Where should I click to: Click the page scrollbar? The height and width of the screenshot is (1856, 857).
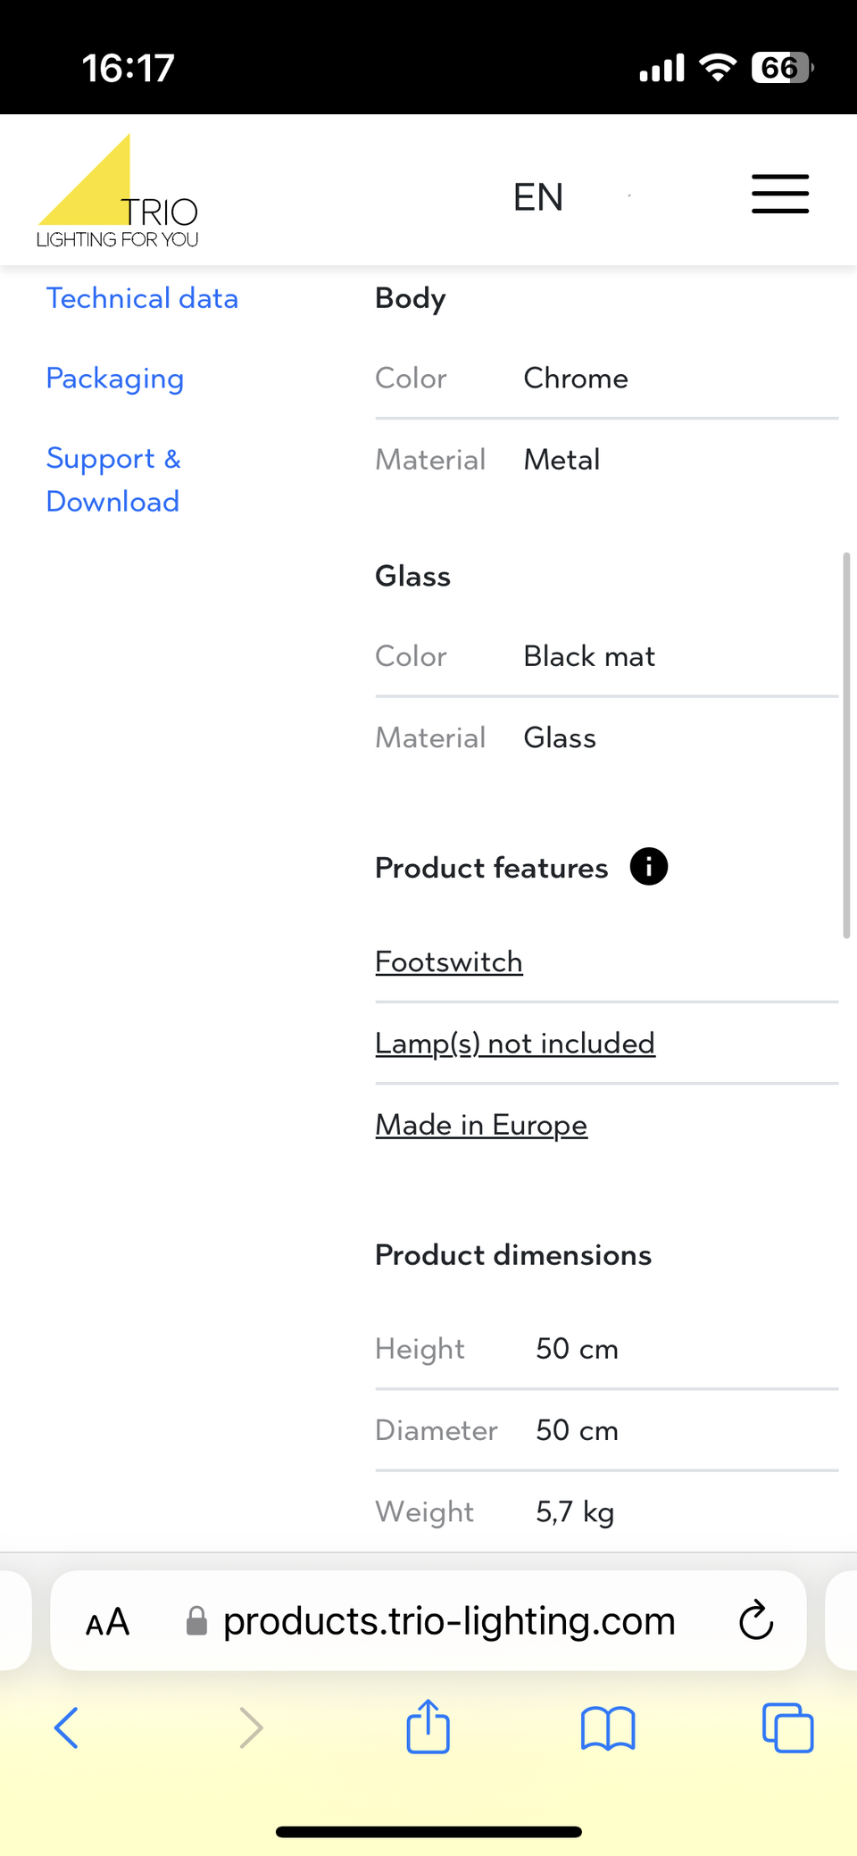pos(845,745)
